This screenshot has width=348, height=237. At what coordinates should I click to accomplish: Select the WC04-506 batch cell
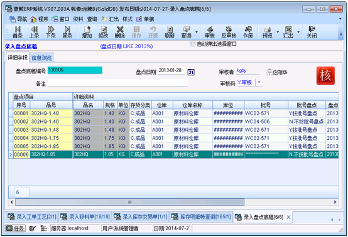(266, 122)
